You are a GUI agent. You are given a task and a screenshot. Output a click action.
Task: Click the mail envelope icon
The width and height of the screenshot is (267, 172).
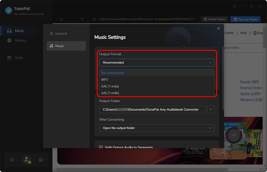[x=41, y=160]
